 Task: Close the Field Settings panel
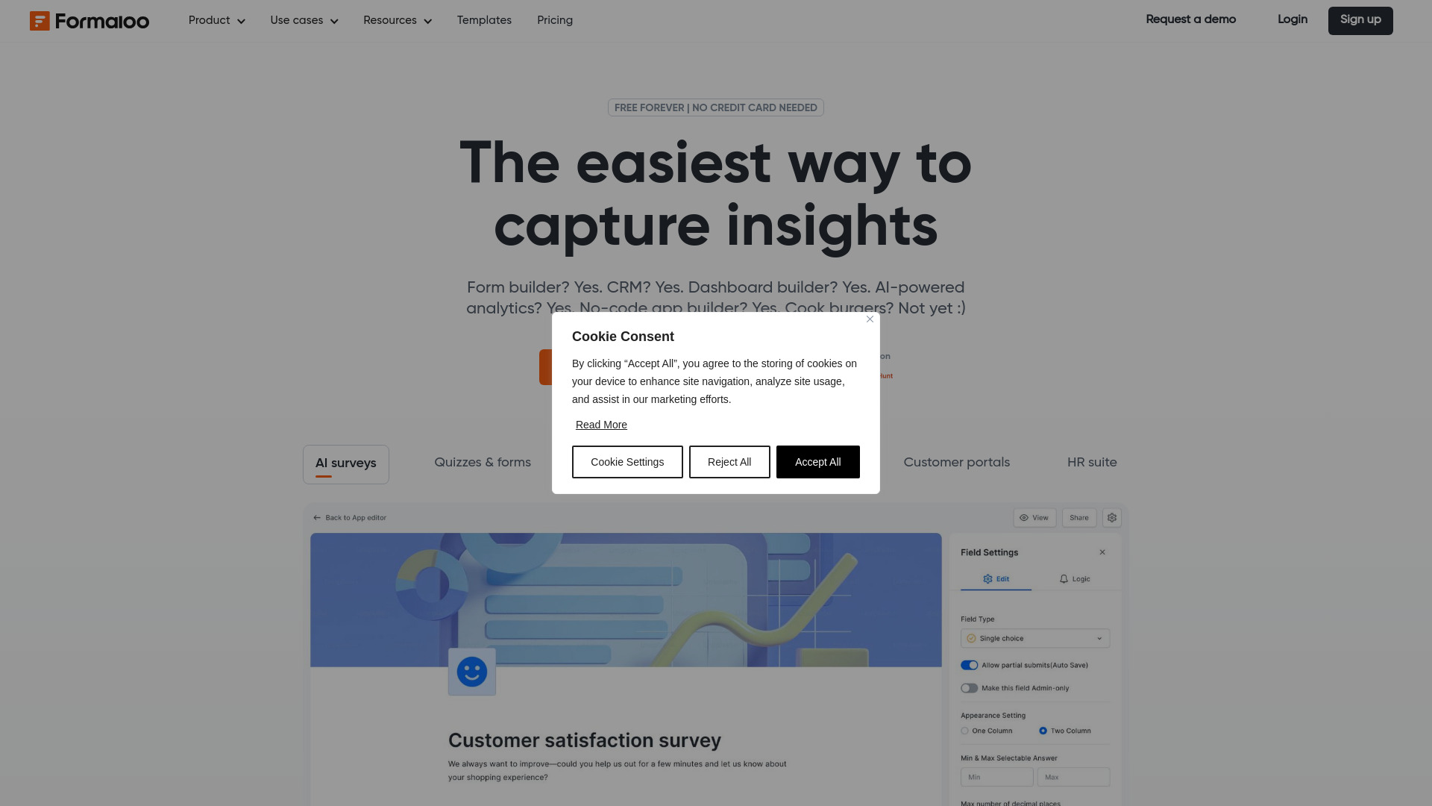(x=1102, y=552)
